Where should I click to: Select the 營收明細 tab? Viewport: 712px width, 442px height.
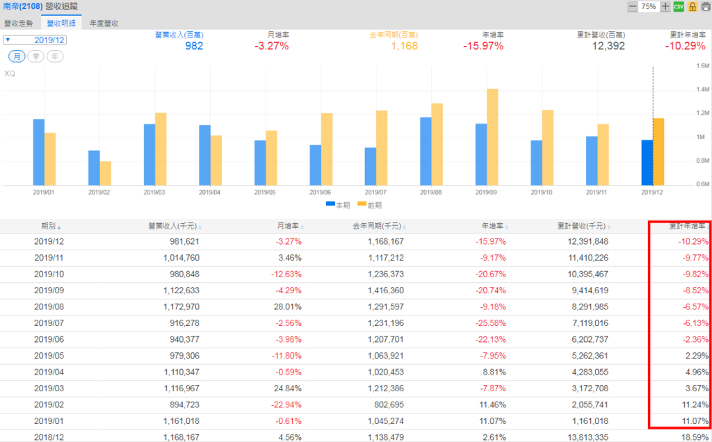pyautogui.click(x=61, y=23)
